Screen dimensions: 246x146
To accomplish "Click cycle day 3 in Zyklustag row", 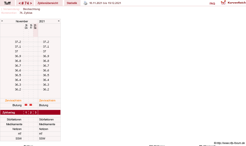I will click(x=36, y=112).
